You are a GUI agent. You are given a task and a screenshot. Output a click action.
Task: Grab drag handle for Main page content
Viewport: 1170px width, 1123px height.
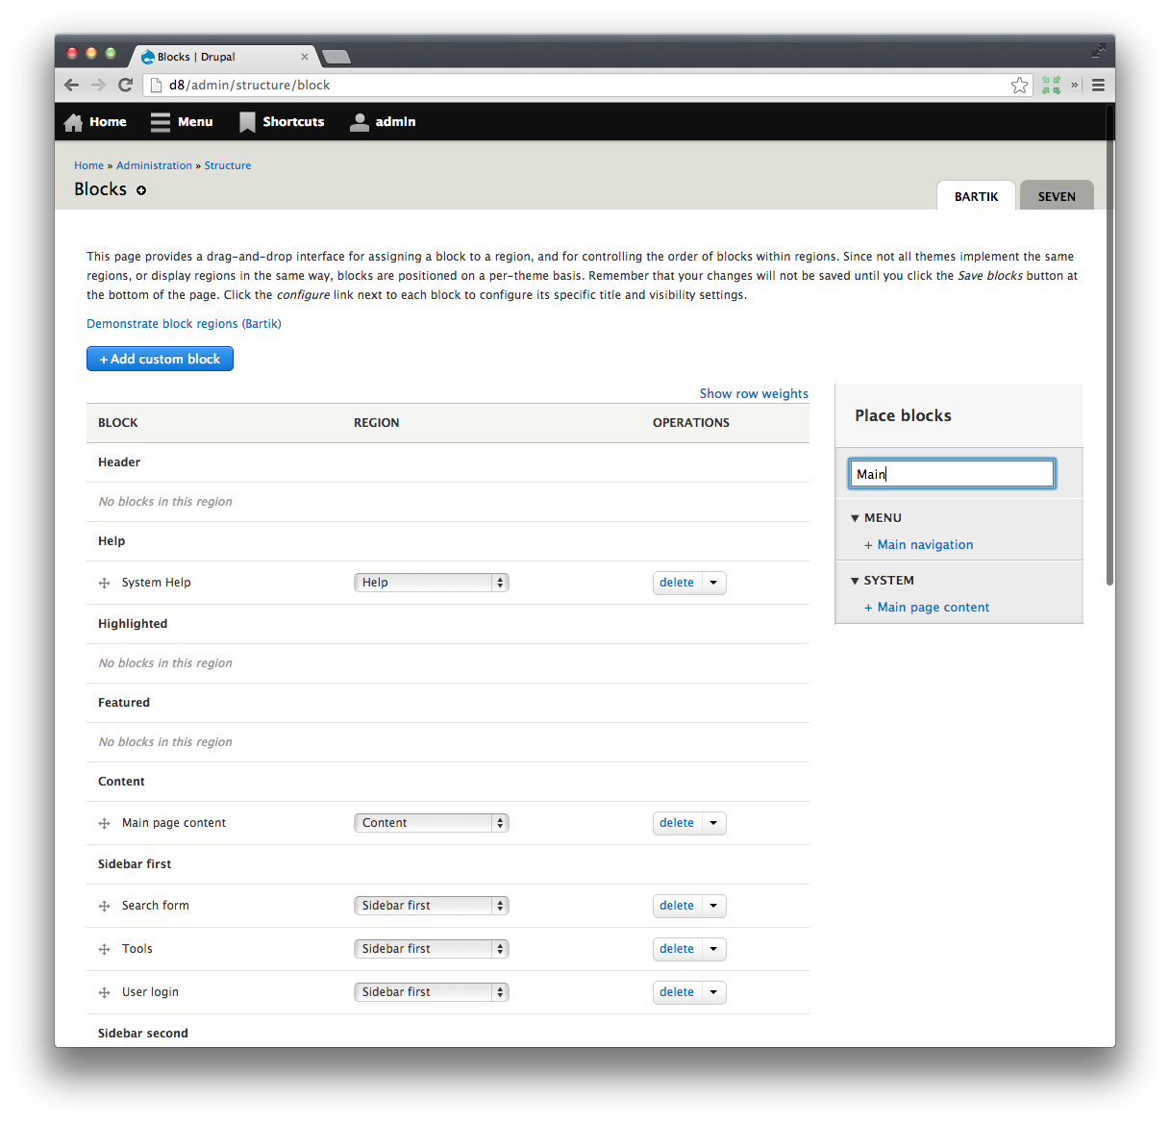tap(104, 823)
